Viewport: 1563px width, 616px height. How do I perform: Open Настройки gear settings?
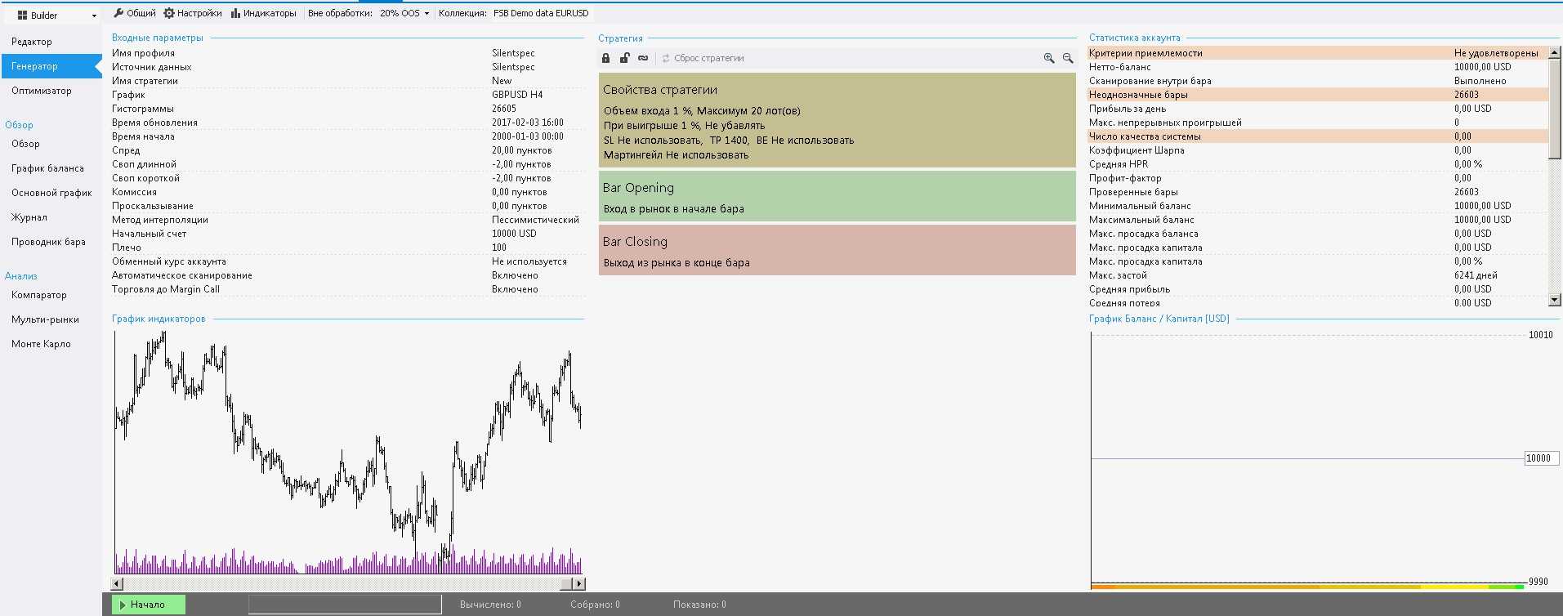tap(193, 13)
